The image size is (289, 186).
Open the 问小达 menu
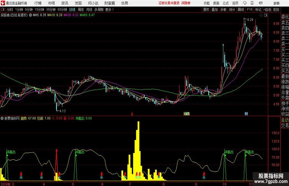point(93,3)
